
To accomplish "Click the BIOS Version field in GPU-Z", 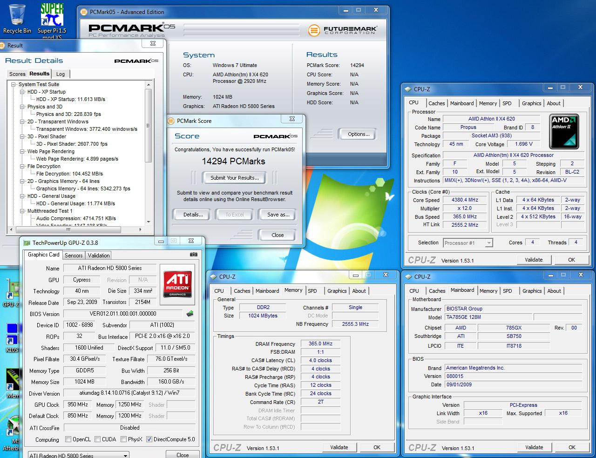I will click(123, 314).
